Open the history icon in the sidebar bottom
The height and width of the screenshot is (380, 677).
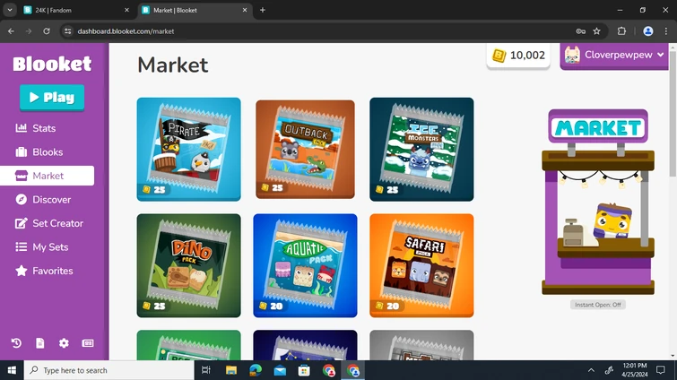point(16,343)
